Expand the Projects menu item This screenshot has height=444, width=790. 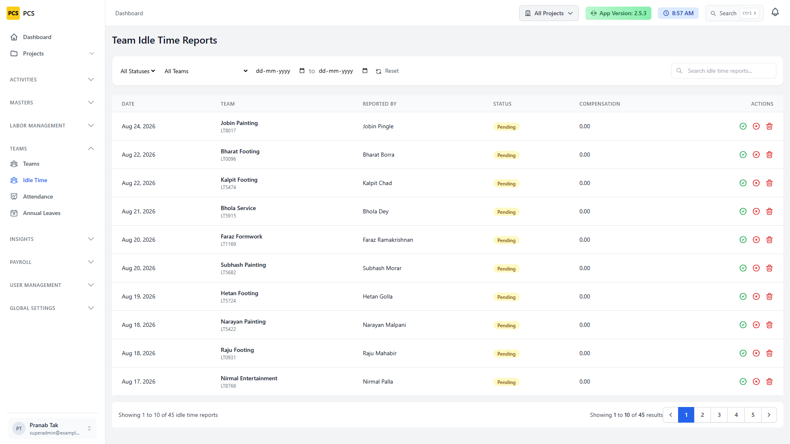(x=52, y=53)
